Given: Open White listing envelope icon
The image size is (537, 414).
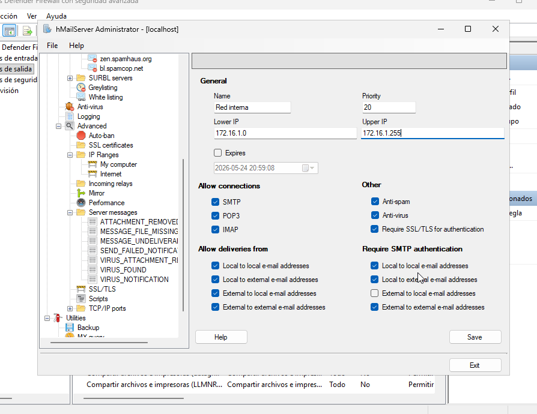Looking at the screenshot, I should click(x=81, y=97).
